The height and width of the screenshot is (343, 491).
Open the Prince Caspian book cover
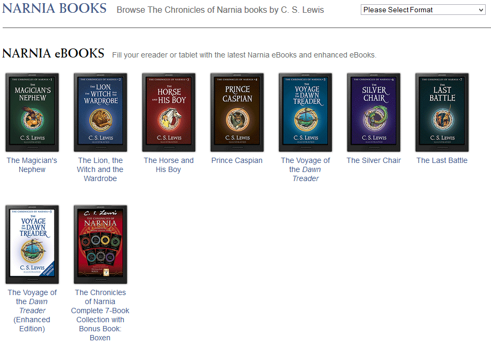click(x=237, y=112)
